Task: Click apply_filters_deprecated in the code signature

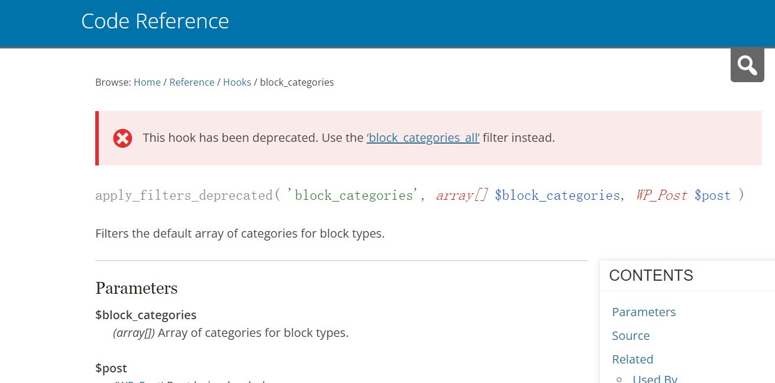Action: [184, 196]
